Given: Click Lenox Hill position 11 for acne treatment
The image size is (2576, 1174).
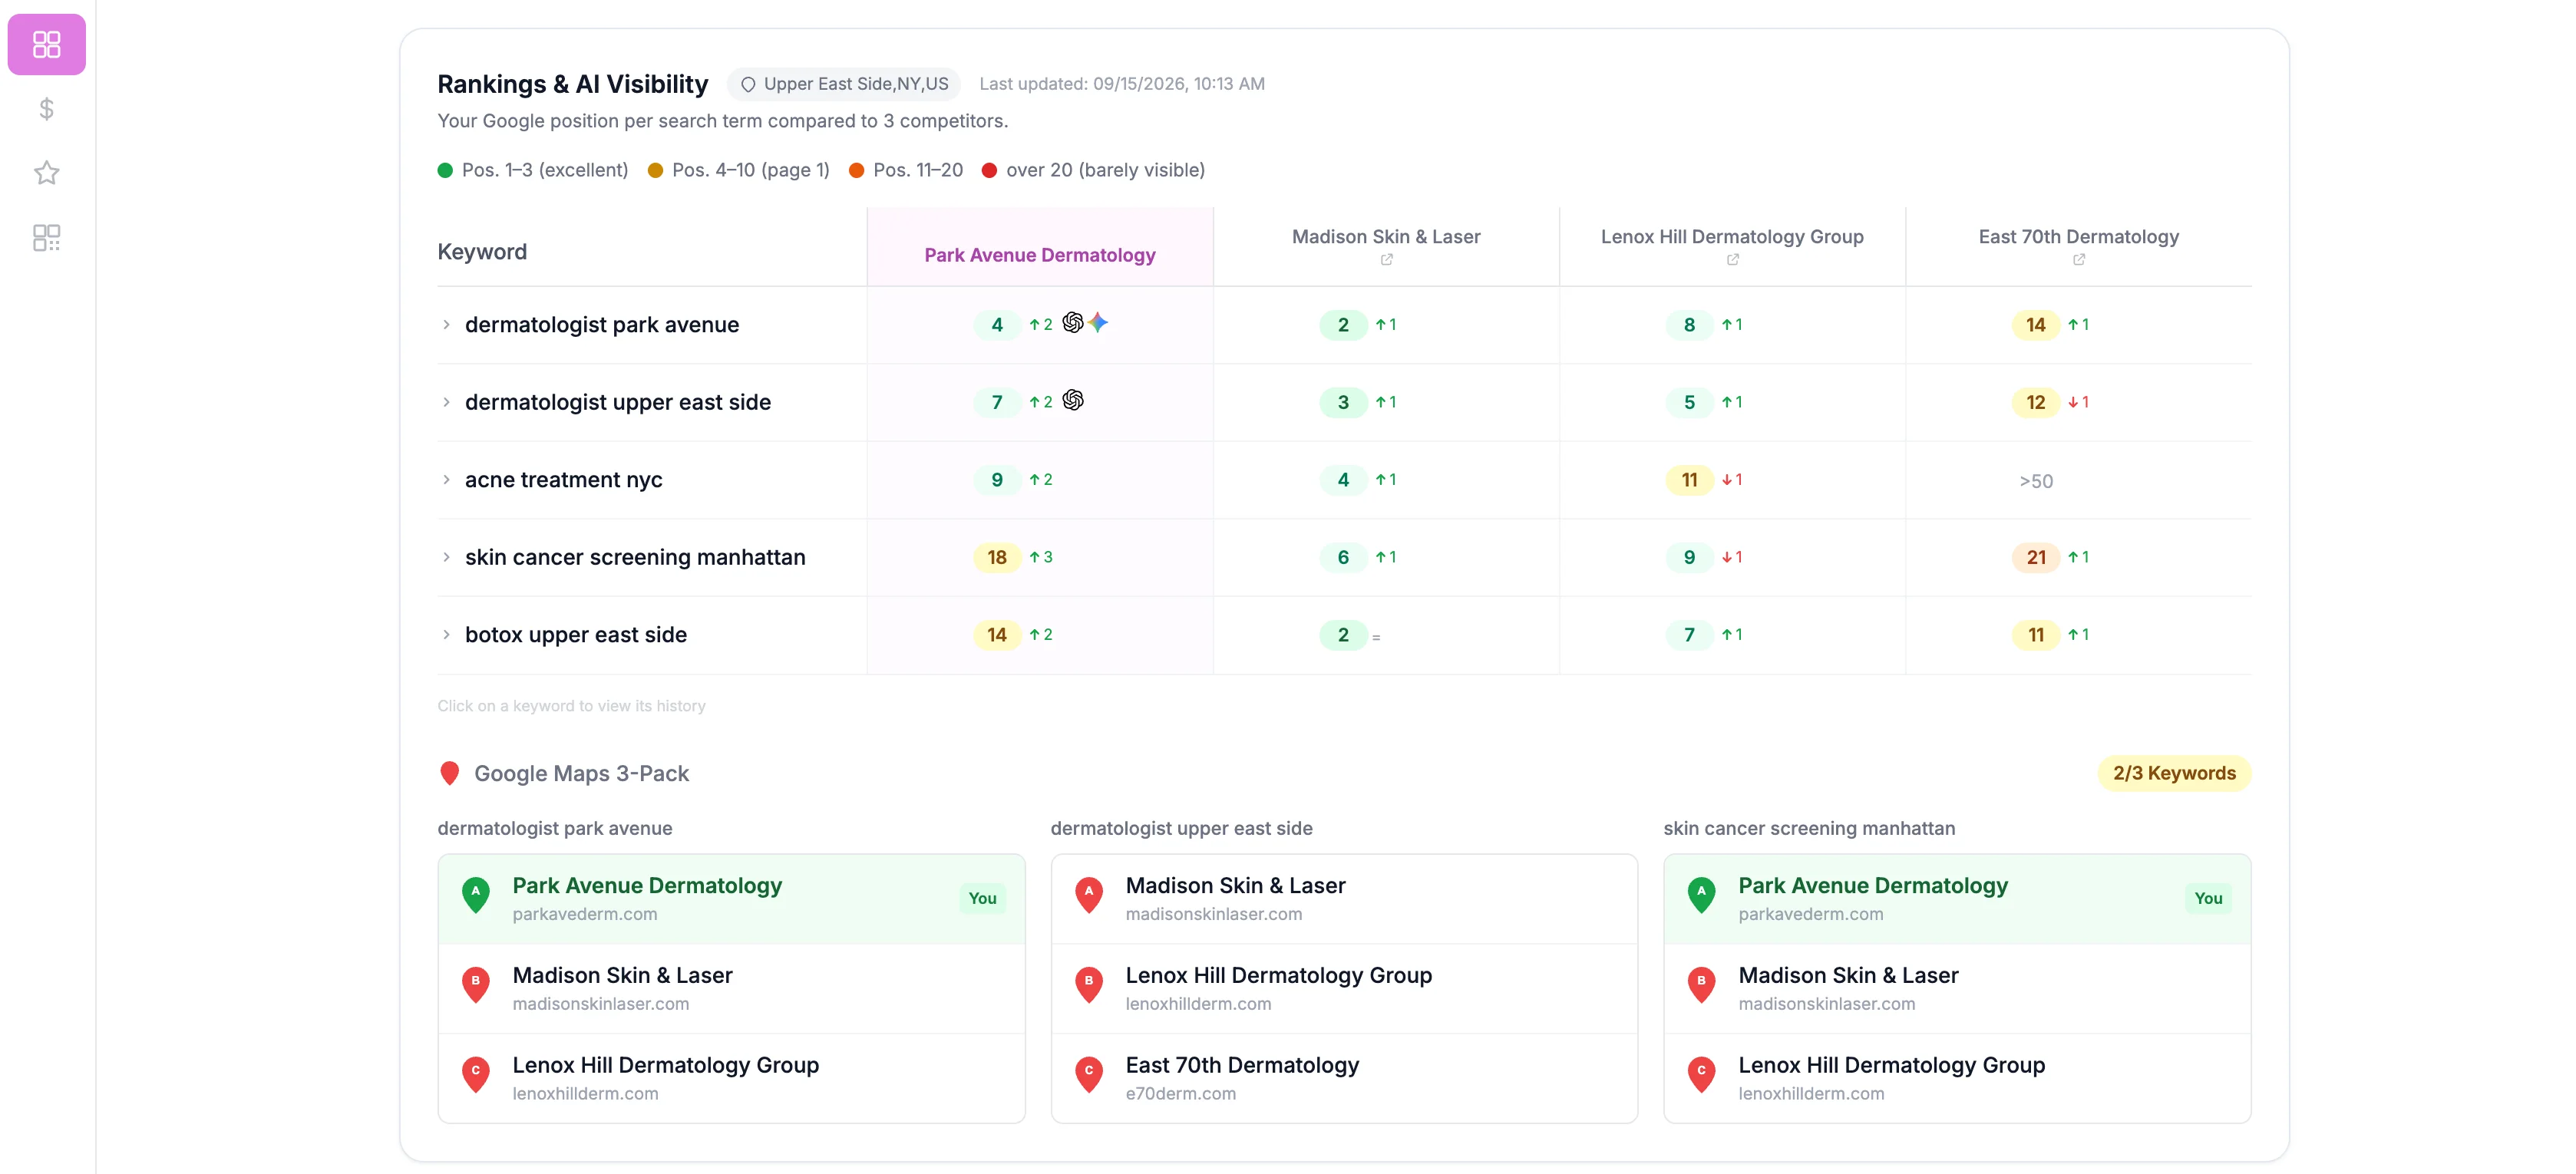Looking at the screenshot, I should [1689, 480].
